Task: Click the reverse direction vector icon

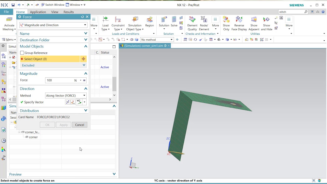Action: (67, 102)
